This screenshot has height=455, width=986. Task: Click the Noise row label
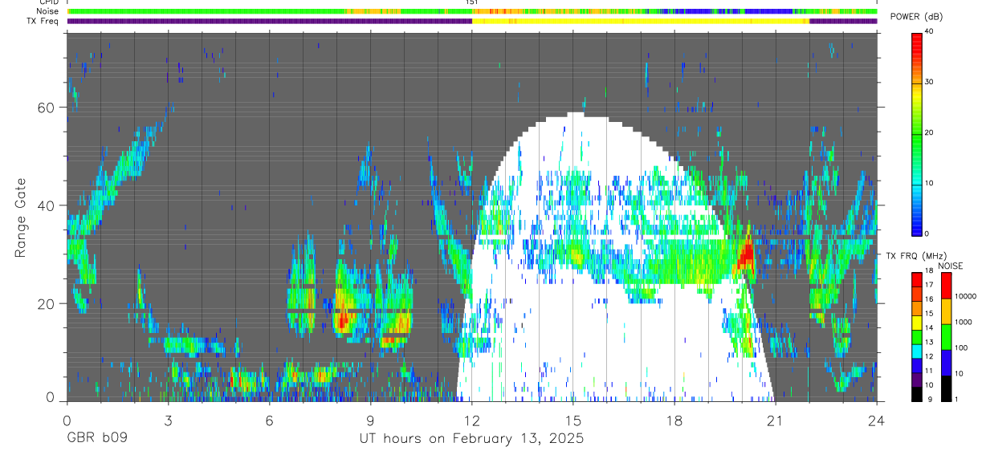[x=47, y=11]
